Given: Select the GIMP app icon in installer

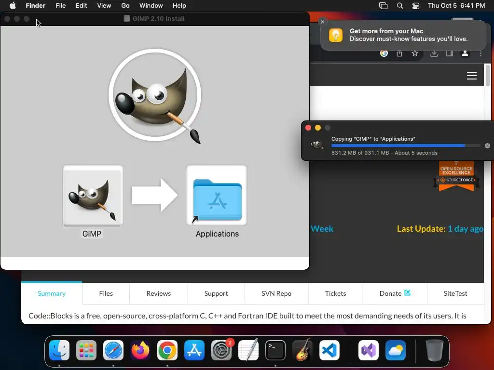Looking at the screenshot, I should pos(93,196).
